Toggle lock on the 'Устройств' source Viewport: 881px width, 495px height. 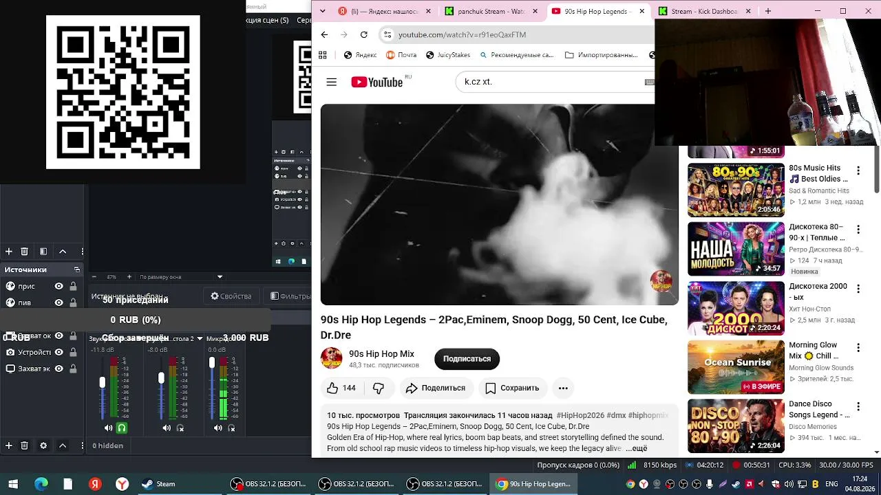tap(74, 352)
